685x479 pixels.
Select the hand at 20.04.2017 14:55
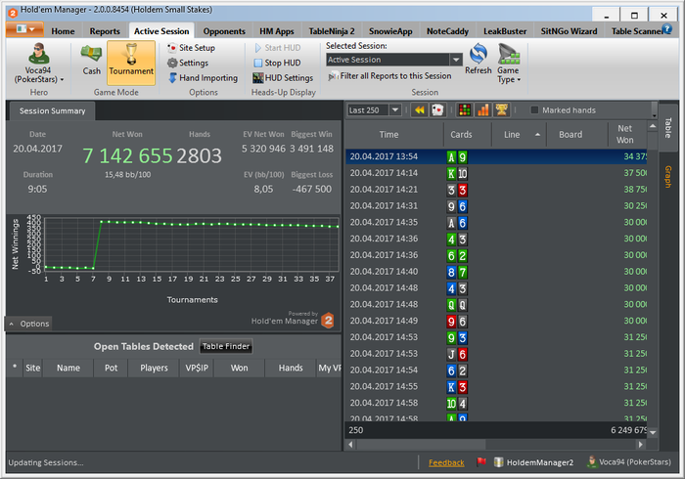tap(496, 386)
